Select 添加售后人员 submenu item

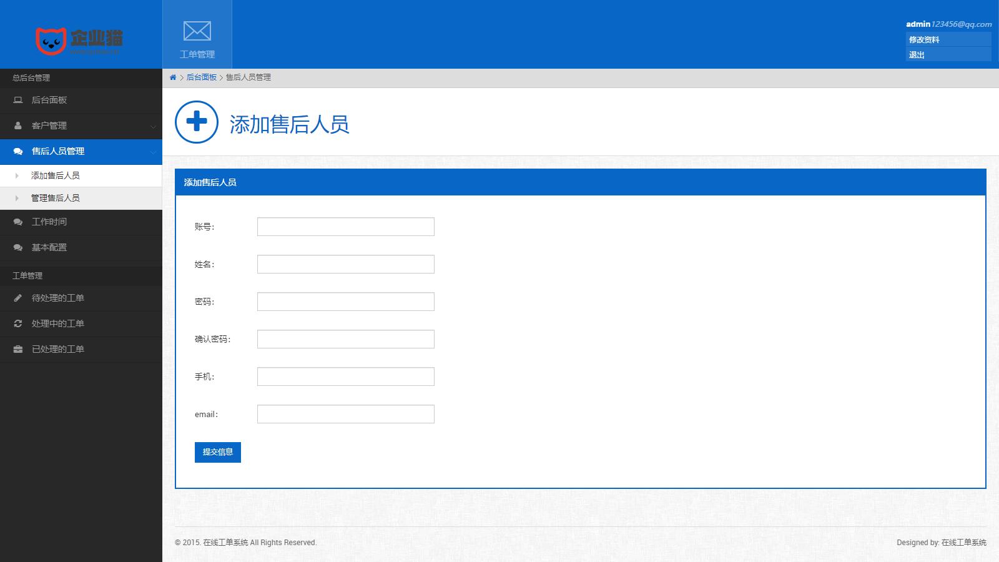point(56,175)
